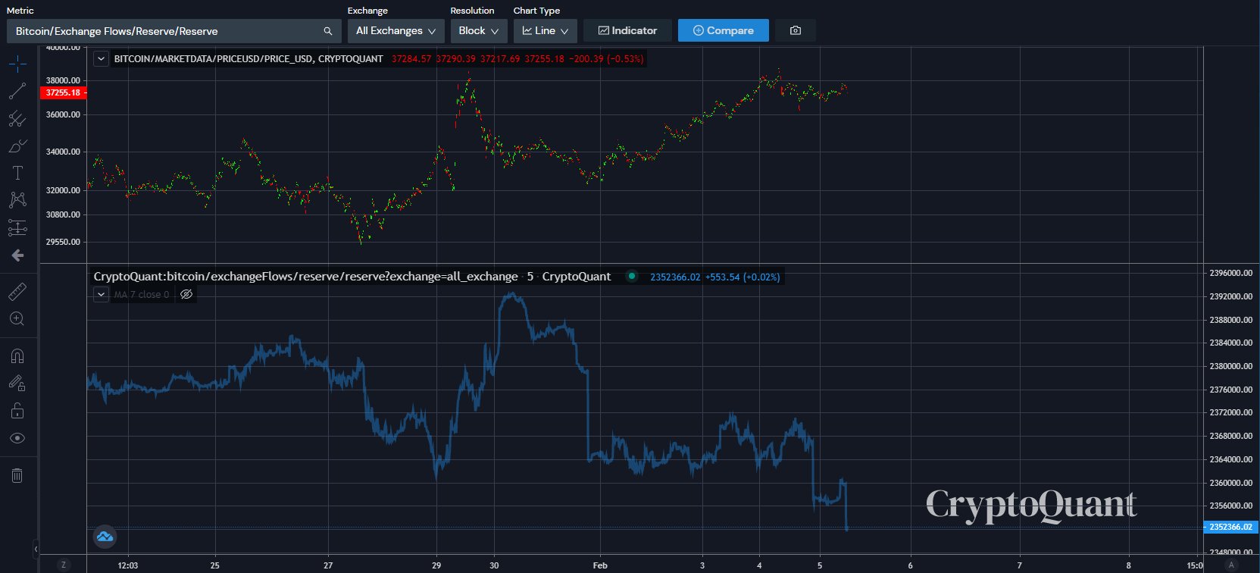Click the 'Feb' label on time axis
Image resolution: width=1260 pixels, height=573 pixels.
point(600,565)
